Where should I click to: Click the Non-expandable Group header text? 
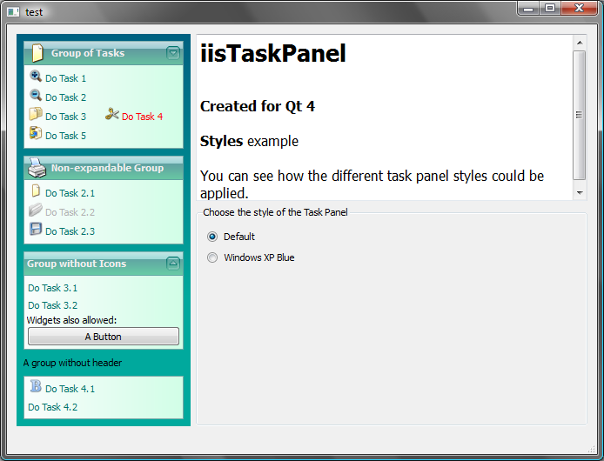click(107, 168)
